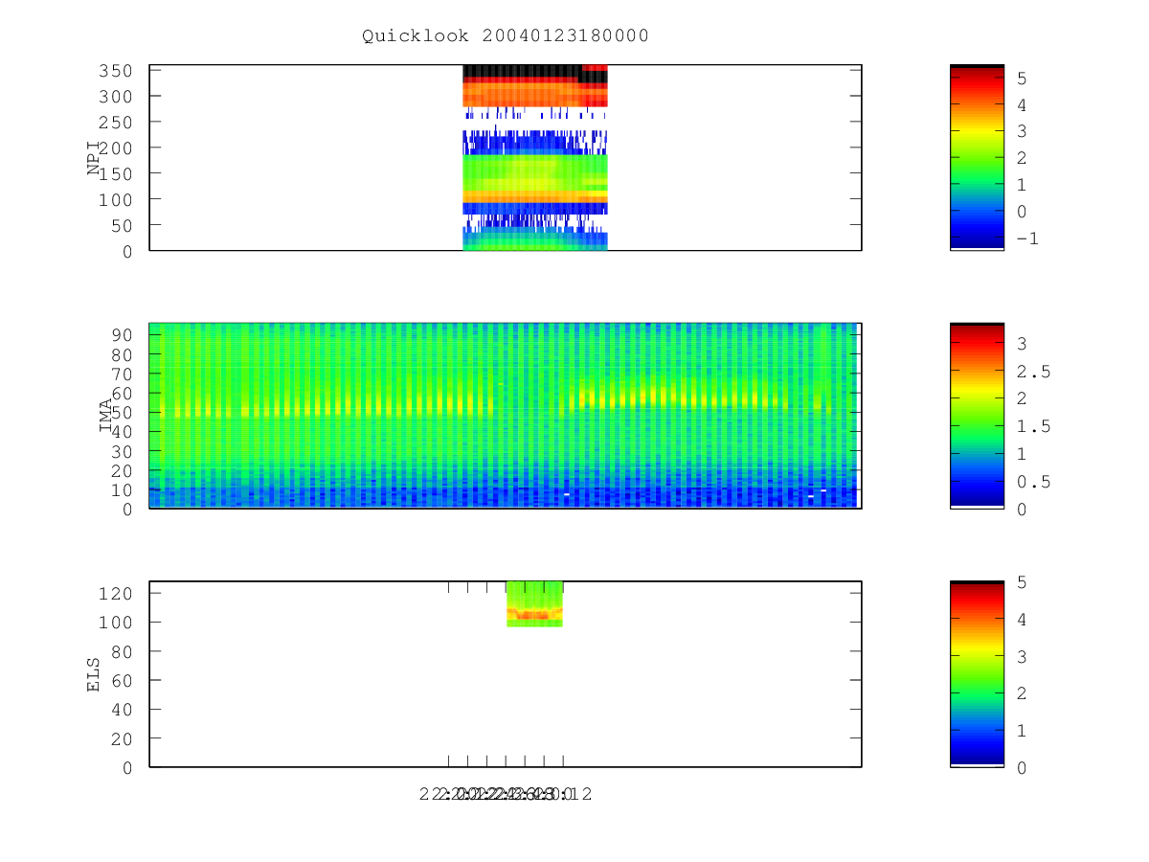1149x862 pixels.
Task: Click the 5 label on ELS color bar
Action: tap(1024, 582)
